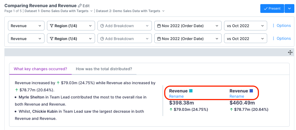The image size is (296, 130).
Task: Open first row Region (1/4) filter
Action: click(71, 26)
